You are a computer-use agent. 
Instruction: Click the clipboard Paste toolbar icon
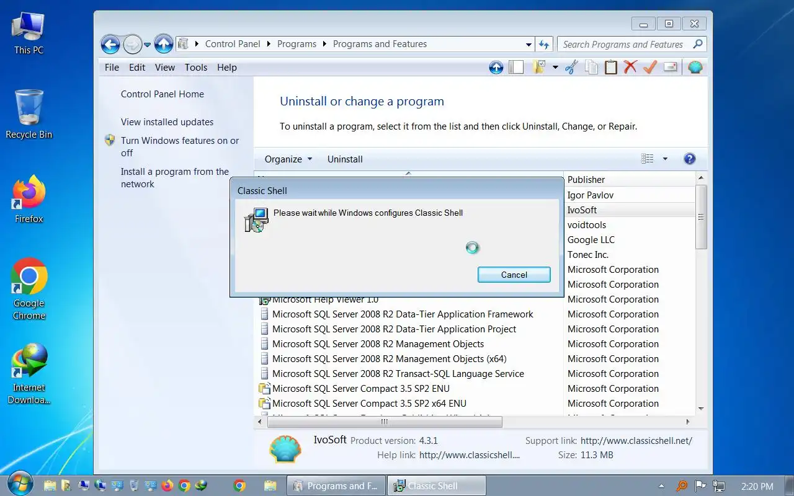[x=611, y=68]
